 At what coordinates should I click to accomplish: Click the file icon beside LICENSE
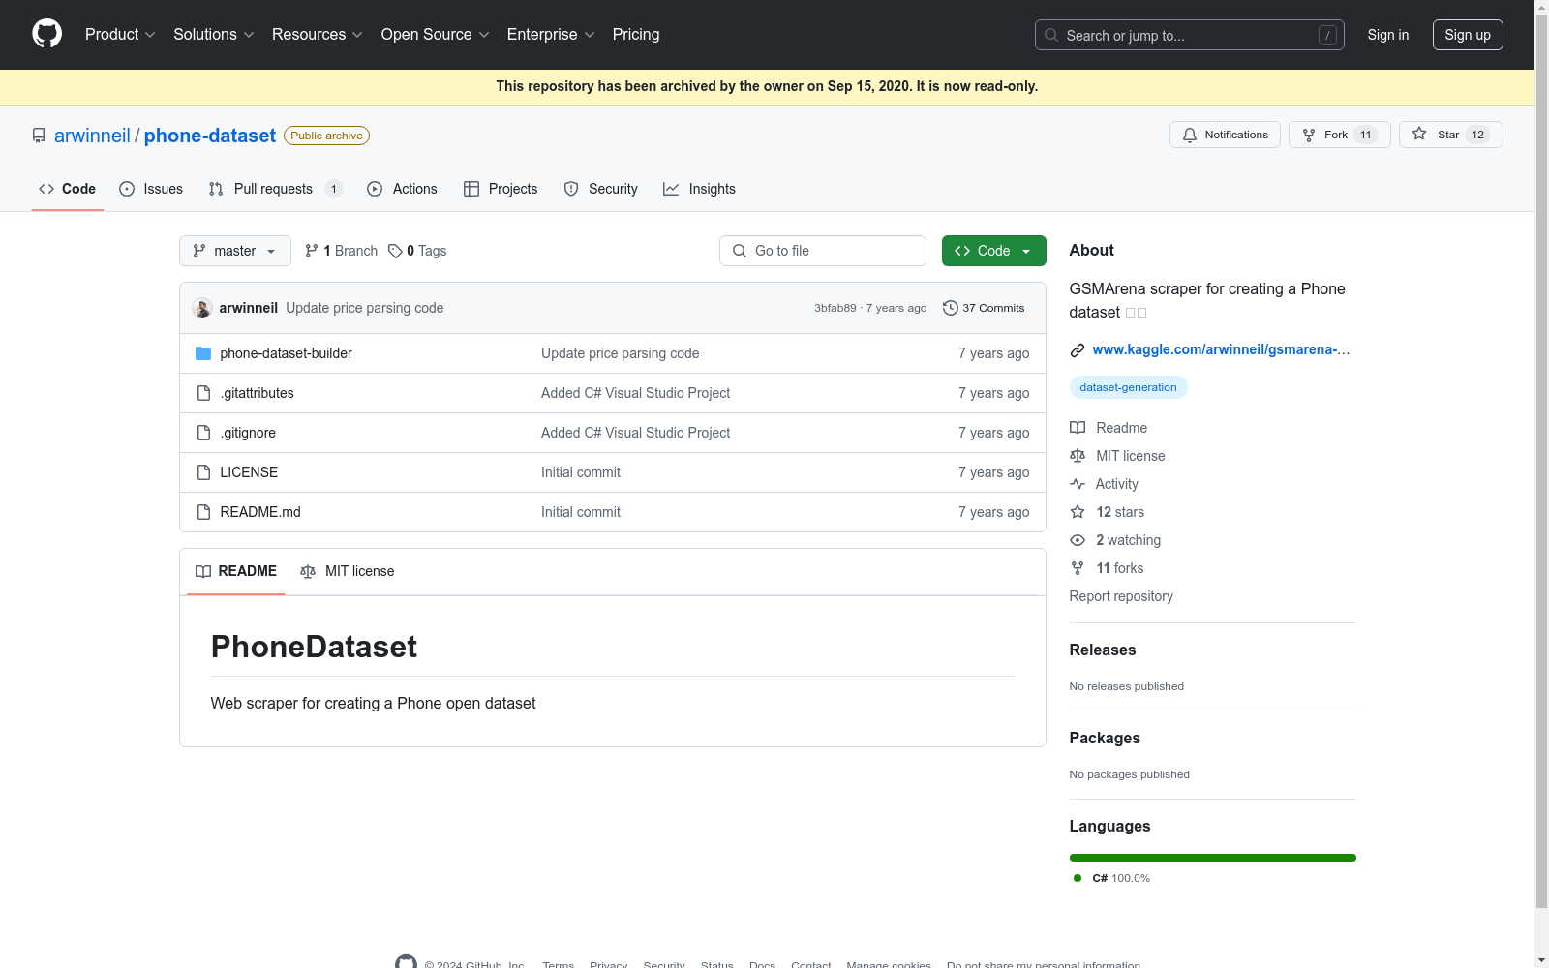click(x=203, y=472)
